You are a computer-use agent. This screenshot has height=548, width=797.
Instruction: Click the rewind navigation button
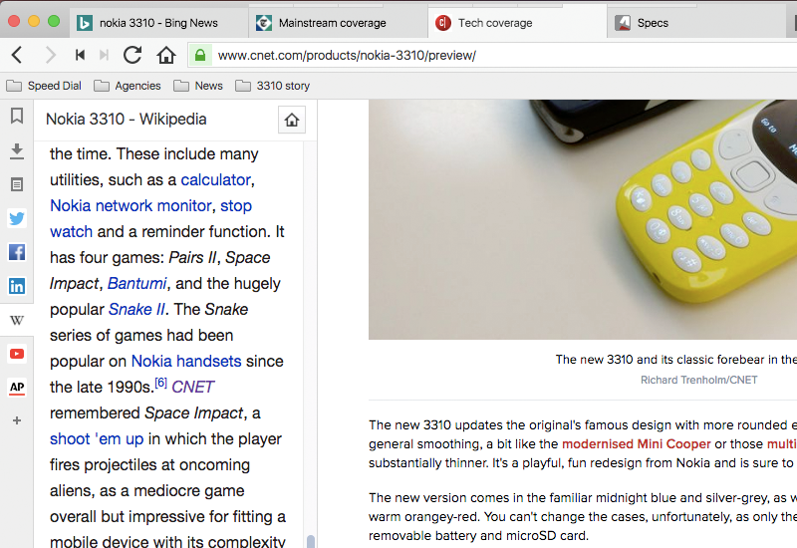click(80, 55)
